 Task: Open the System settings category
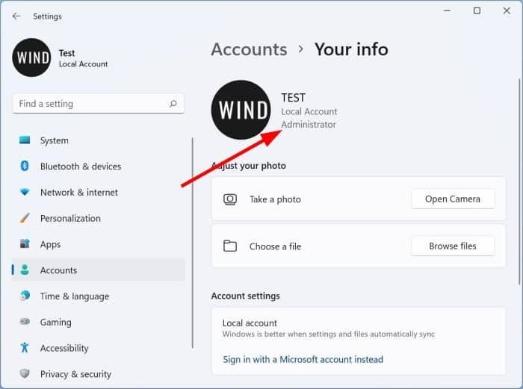point(99,140)
